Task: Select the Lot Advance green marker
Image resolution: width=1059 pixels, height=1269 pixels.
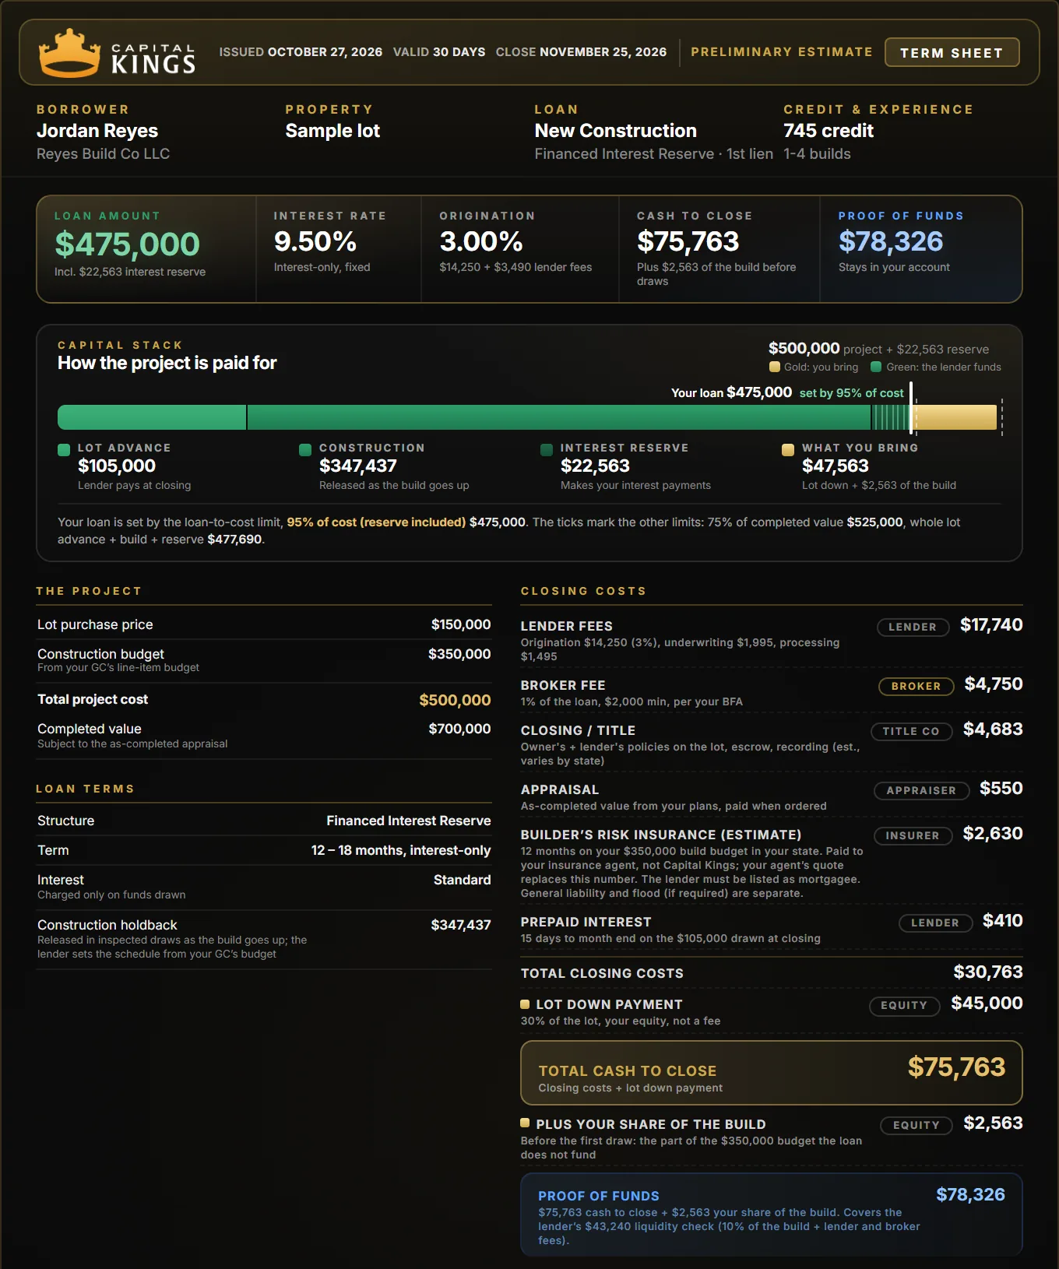Action: tap(64, 449)
